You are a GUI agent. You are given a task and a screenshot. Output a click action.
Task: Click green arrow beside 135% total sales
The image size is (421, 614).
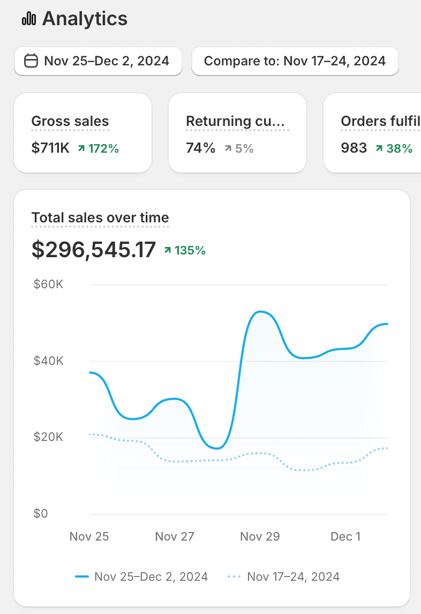[x=168, y=250]
